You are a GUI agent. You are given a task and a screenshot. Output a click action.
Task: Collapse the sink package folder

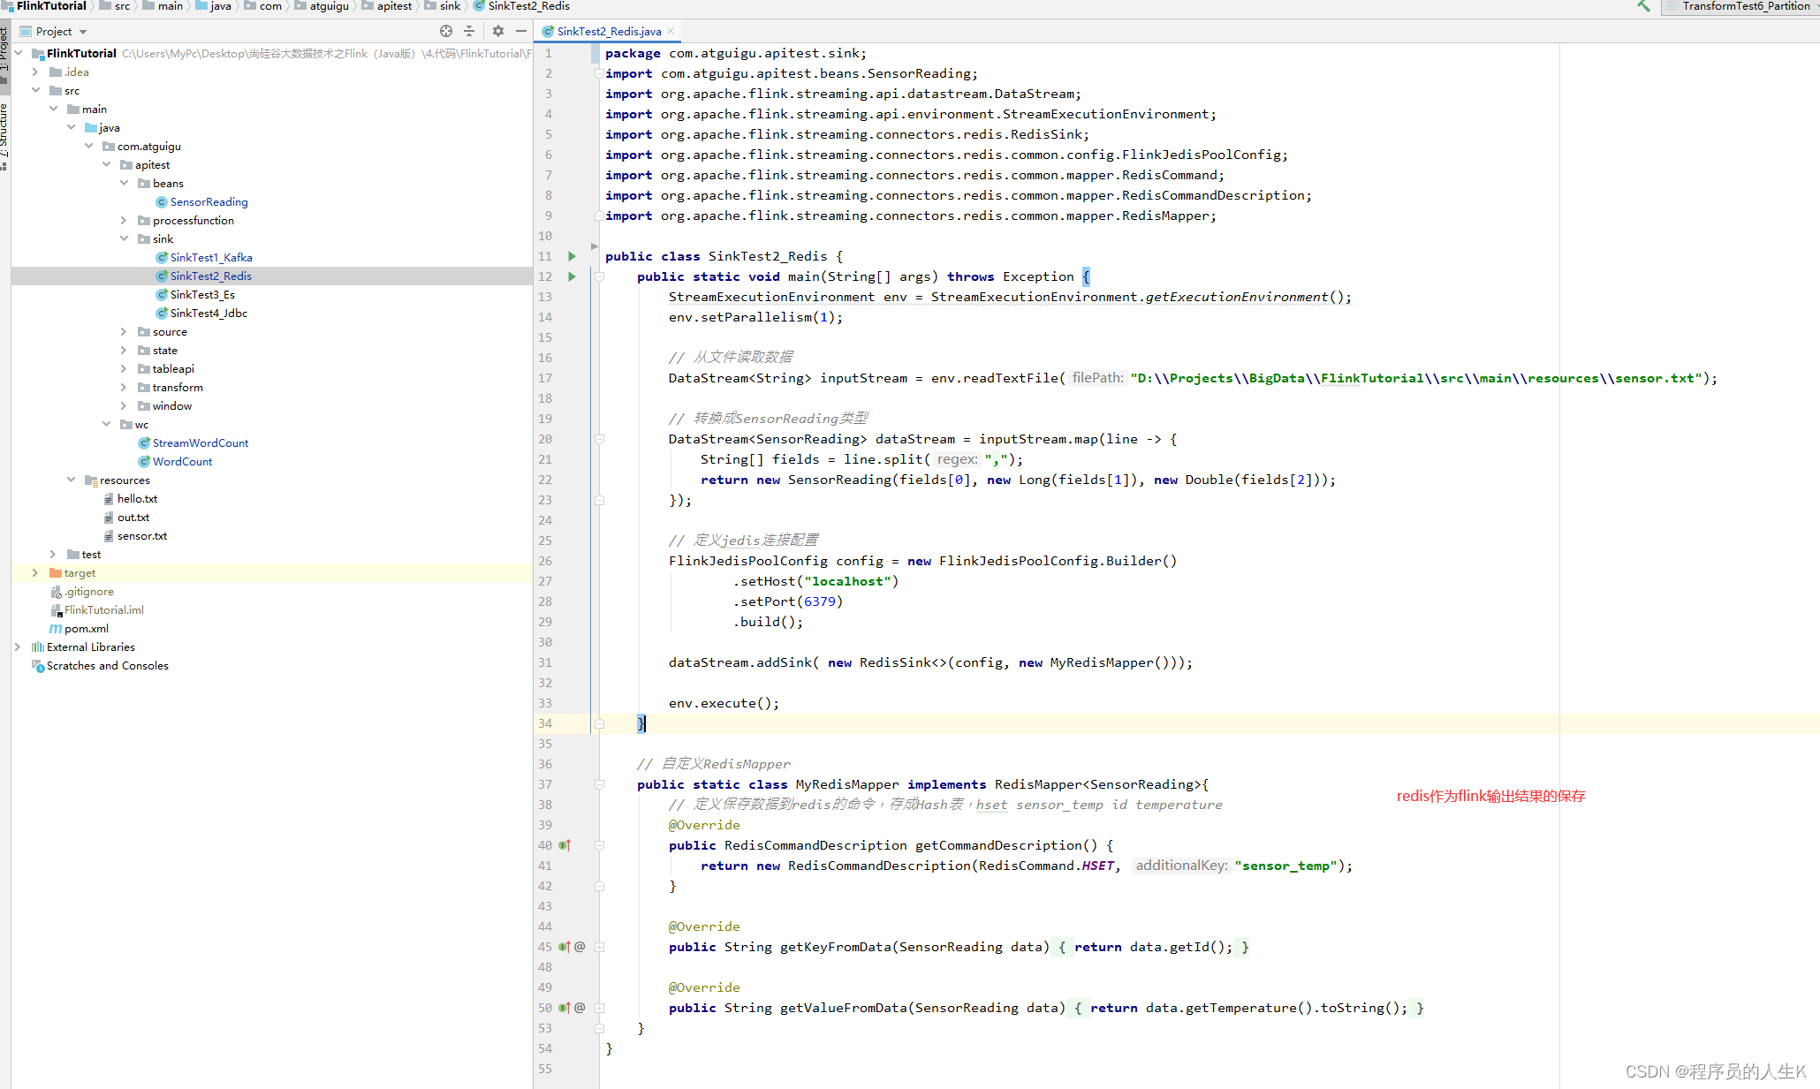[124, 238]
